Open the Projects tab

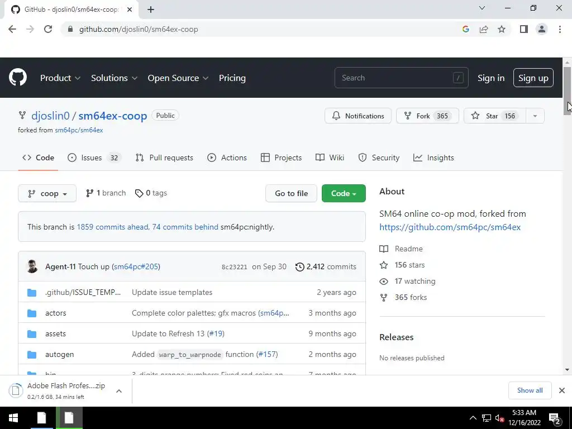282,158
